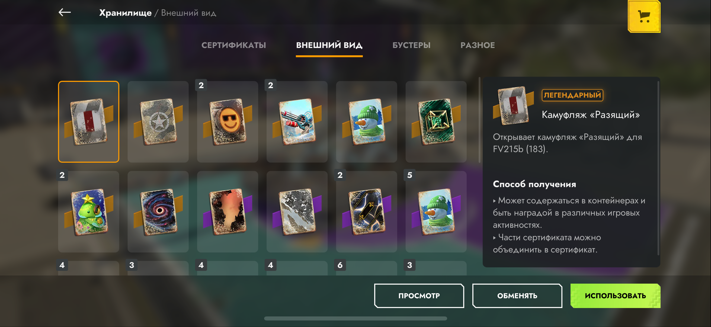
Task: Open the shop cart icon
Action: 644,16
